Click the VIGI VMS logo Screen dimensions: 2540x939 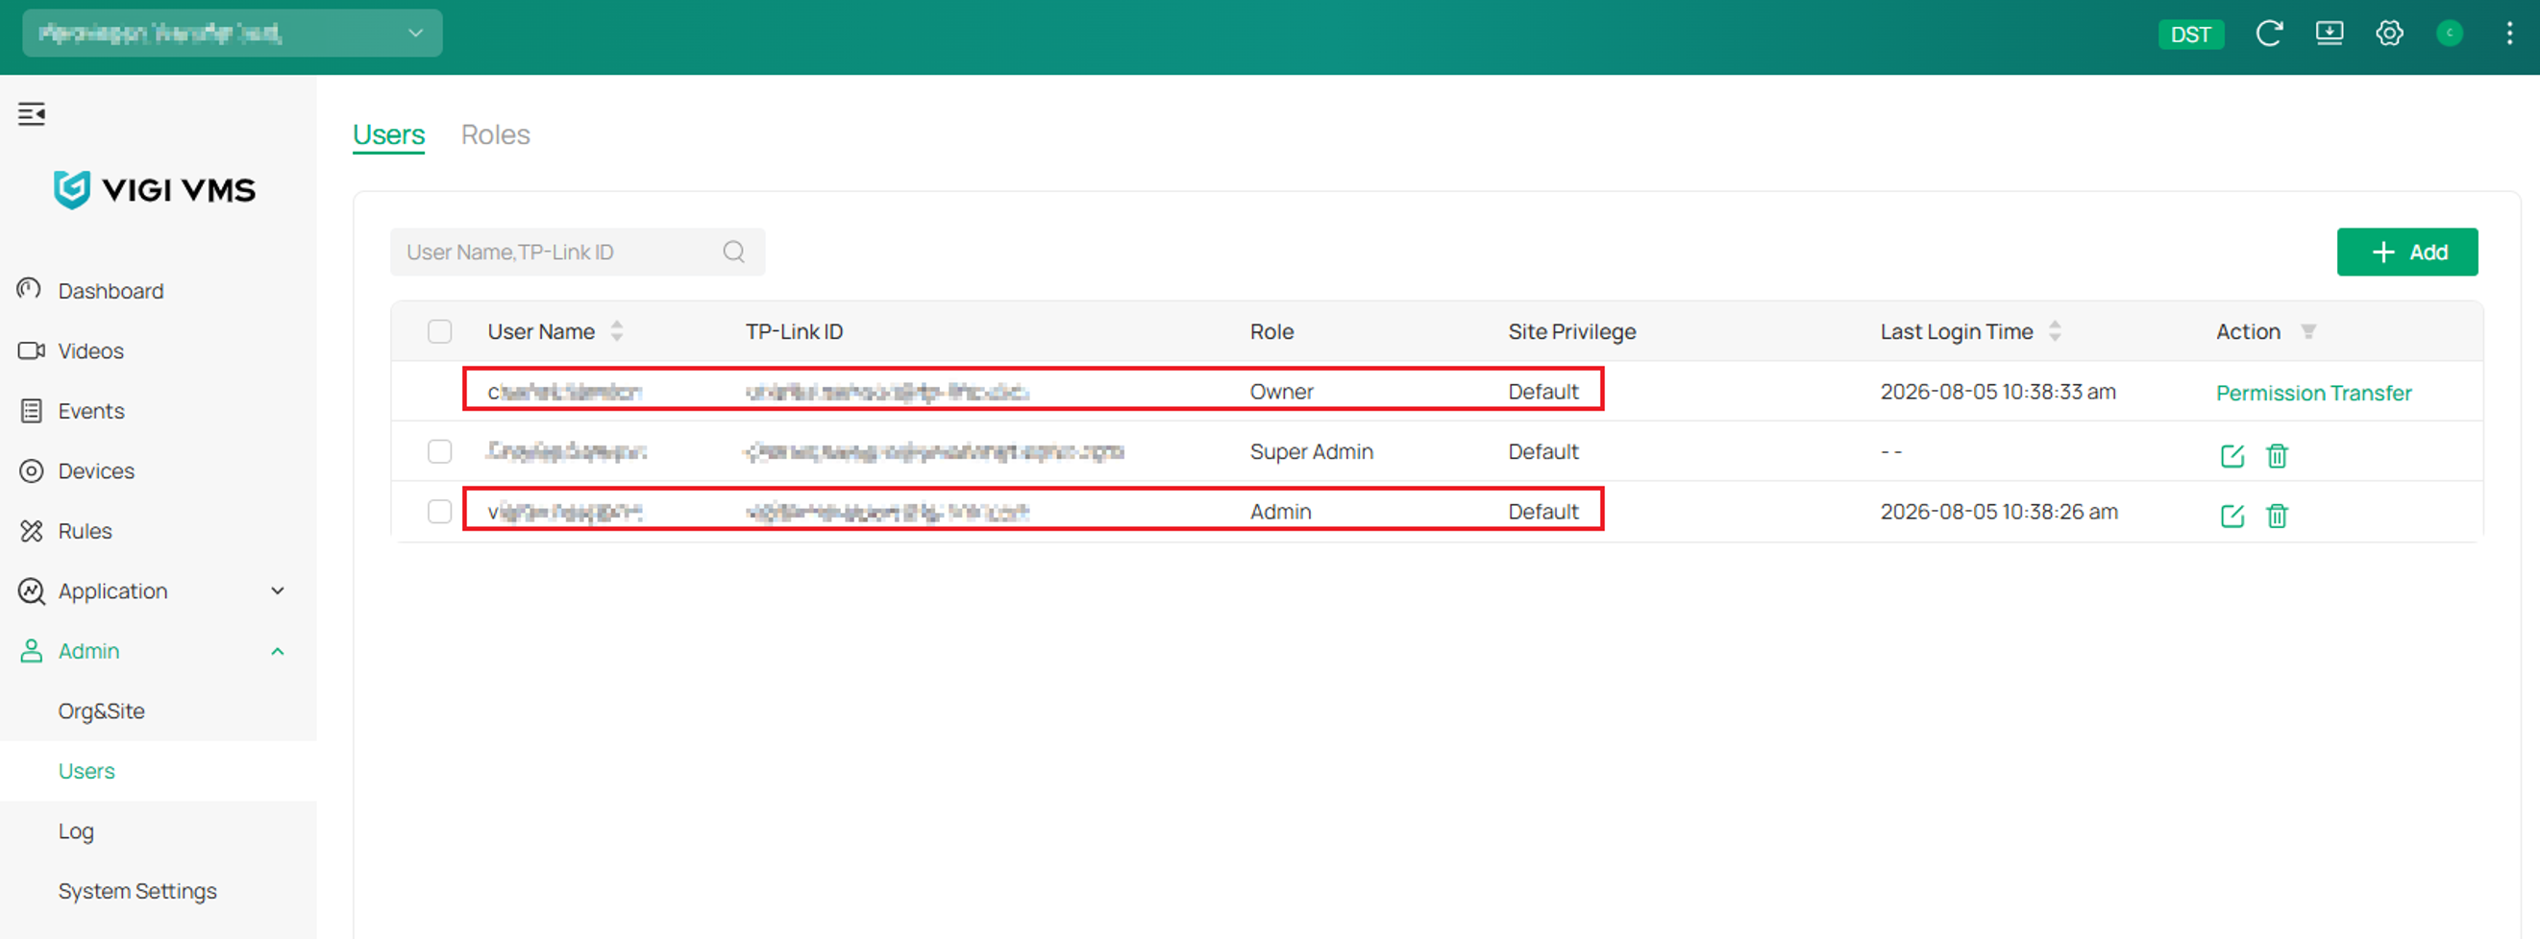tap(155, 189)
